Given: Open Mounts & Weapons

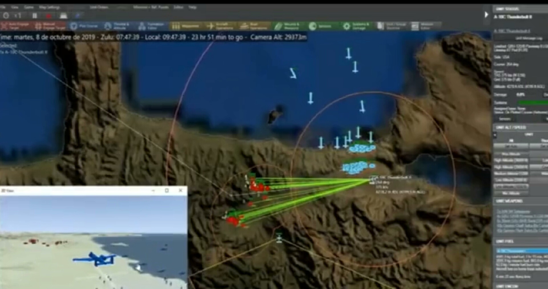Looking at the screenshot, I should tap(288, 26).
